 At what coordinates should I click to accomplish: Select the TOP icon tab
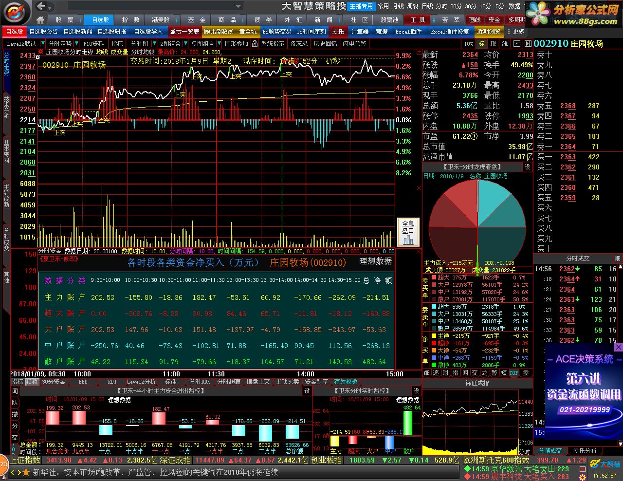(514, 373)
